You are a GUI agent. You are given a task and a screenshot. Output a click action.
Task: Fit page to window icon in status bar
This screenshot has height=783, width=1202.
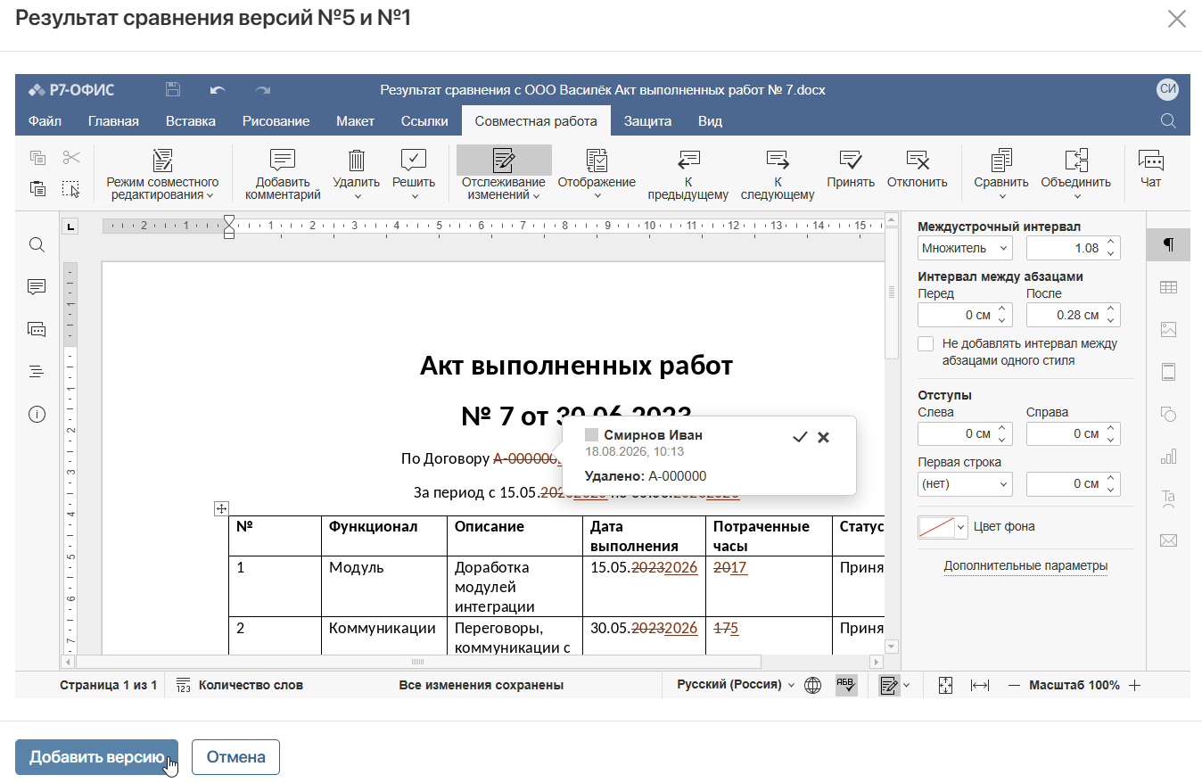pos(946,685)
